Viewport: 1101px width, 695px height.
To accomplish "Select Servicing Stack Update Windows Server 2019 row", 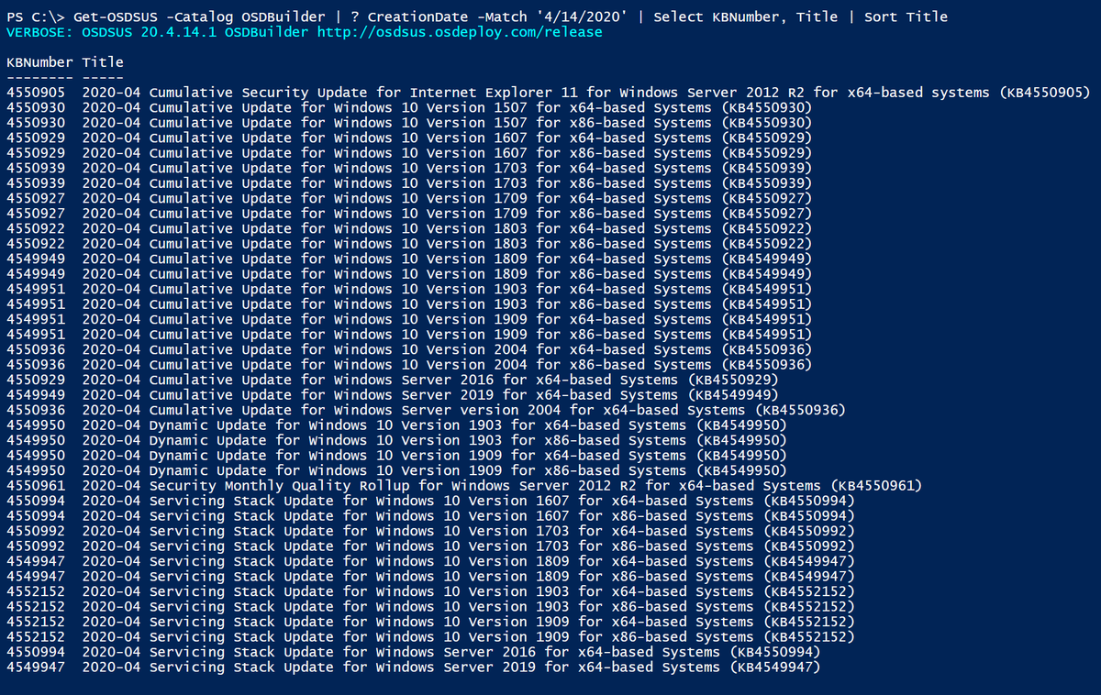I will click(x=414, y=667).
